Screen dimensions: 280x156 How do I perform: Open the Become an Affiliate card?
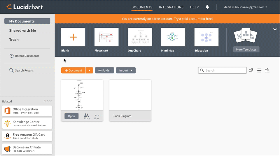(x=27, y=149)
